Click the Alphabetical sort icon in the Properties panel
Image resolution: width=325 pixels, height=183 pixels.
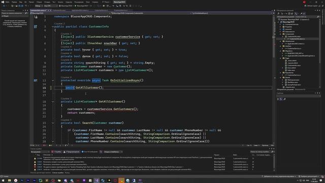coord(281,99)
